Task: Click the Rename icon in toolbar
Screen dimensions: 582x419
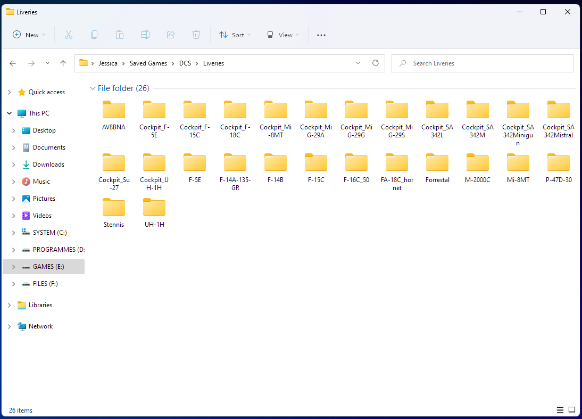Action: 145,35
